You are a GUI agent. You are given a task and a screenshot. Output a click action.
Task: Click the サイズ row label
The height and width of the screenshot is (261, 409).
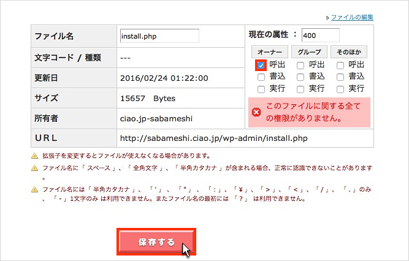tap(46, 98)
